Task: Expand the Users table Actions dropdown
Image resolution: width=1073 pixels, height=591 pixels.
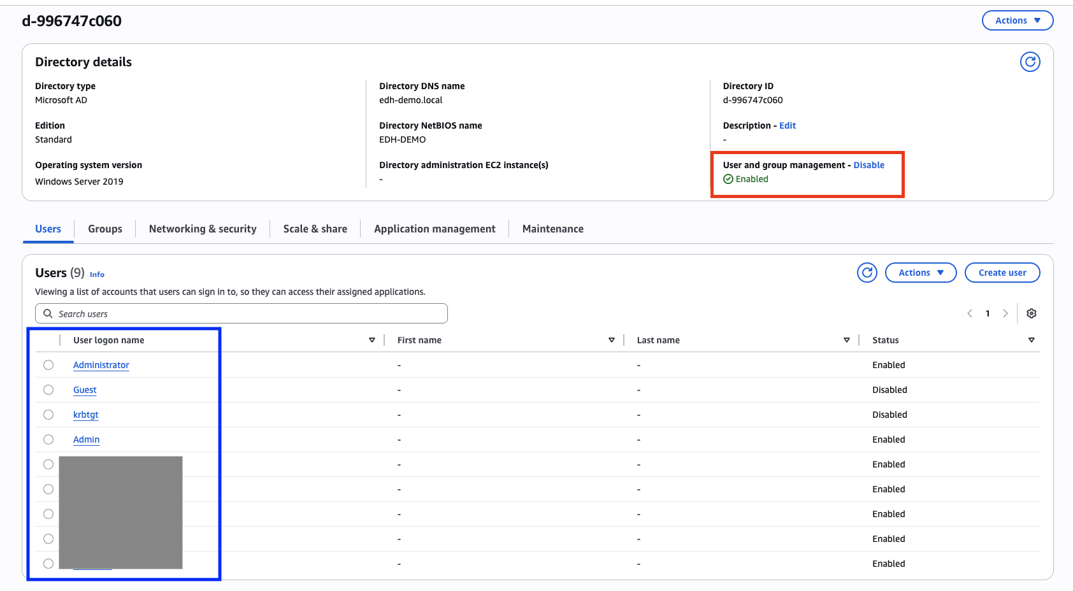Action: tap(920, 273)
